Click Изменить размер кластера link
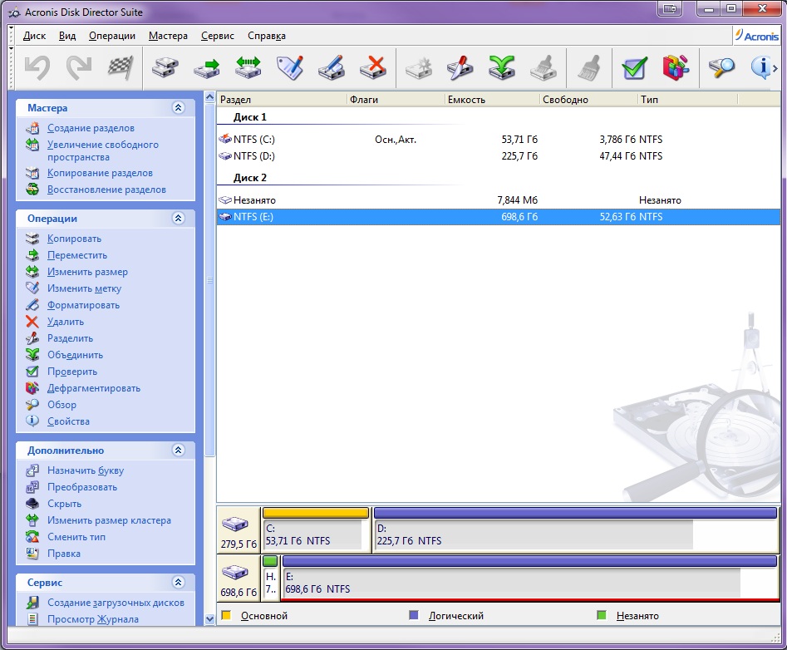Viewport: 787px width, 650px height. click(109, 520)
